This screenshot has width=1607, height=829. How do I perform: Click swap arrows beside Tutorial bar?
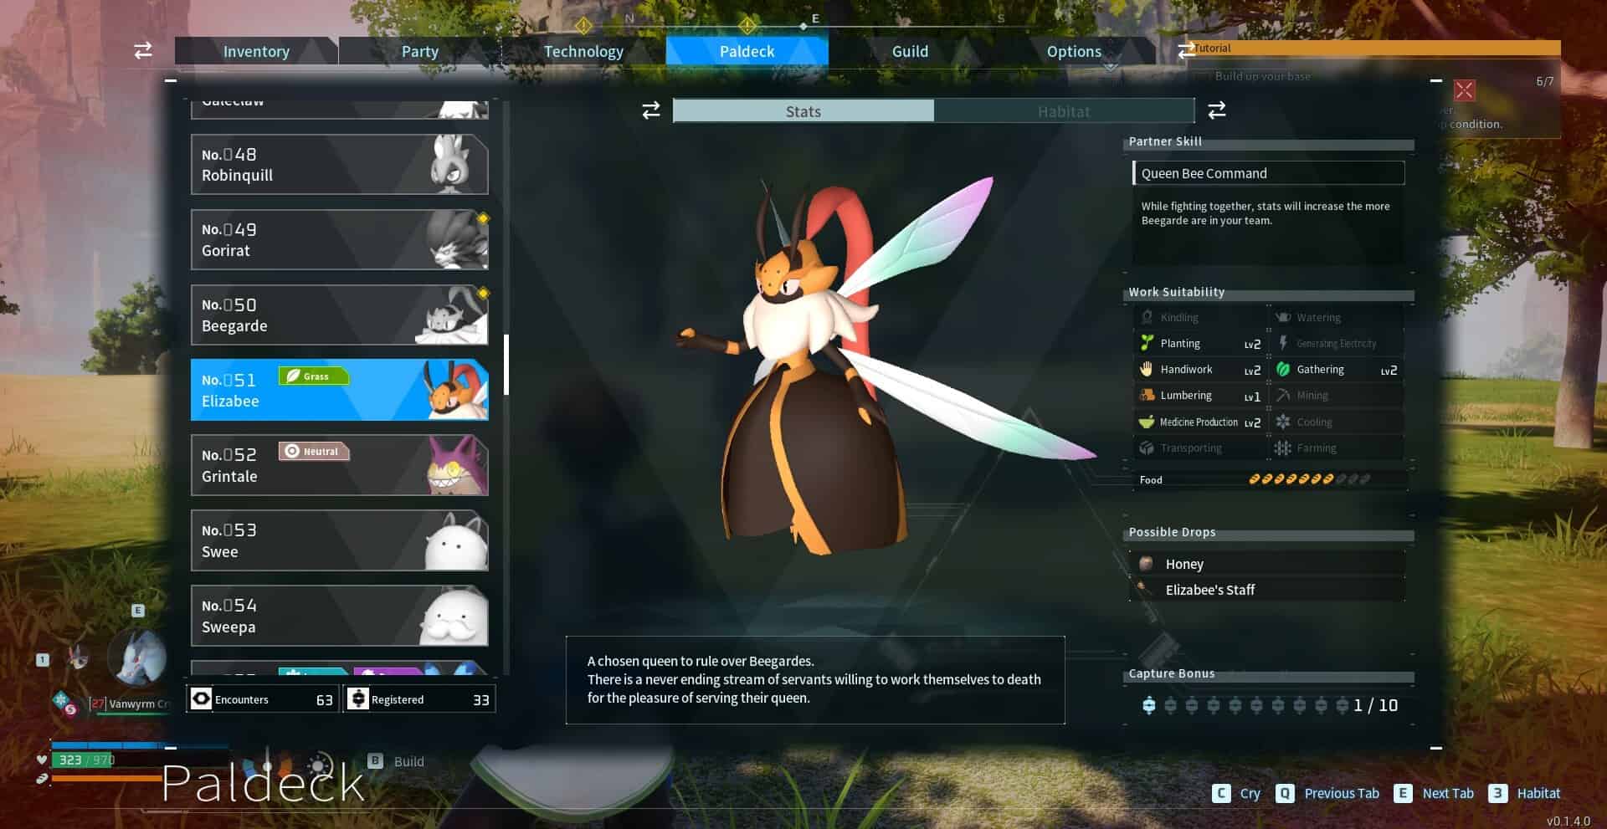pyautogui.click(x=1186, y=51)
